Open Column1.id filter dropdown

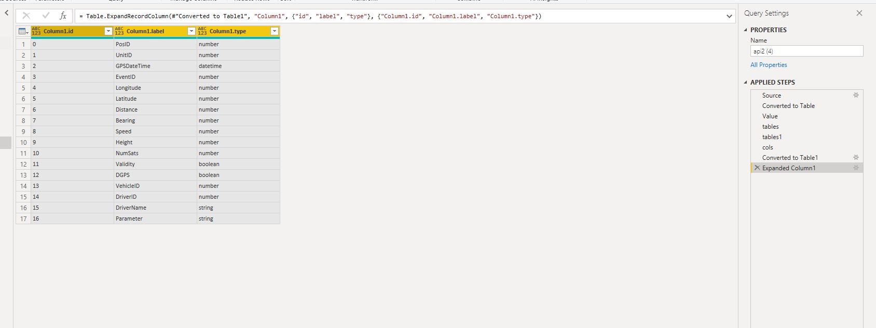tap(108, 31)
